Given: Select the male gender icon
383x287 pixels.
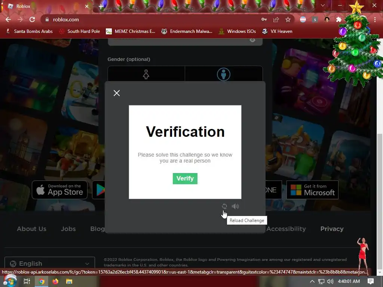Looking at the screenshot, I should tap(224, 74).
